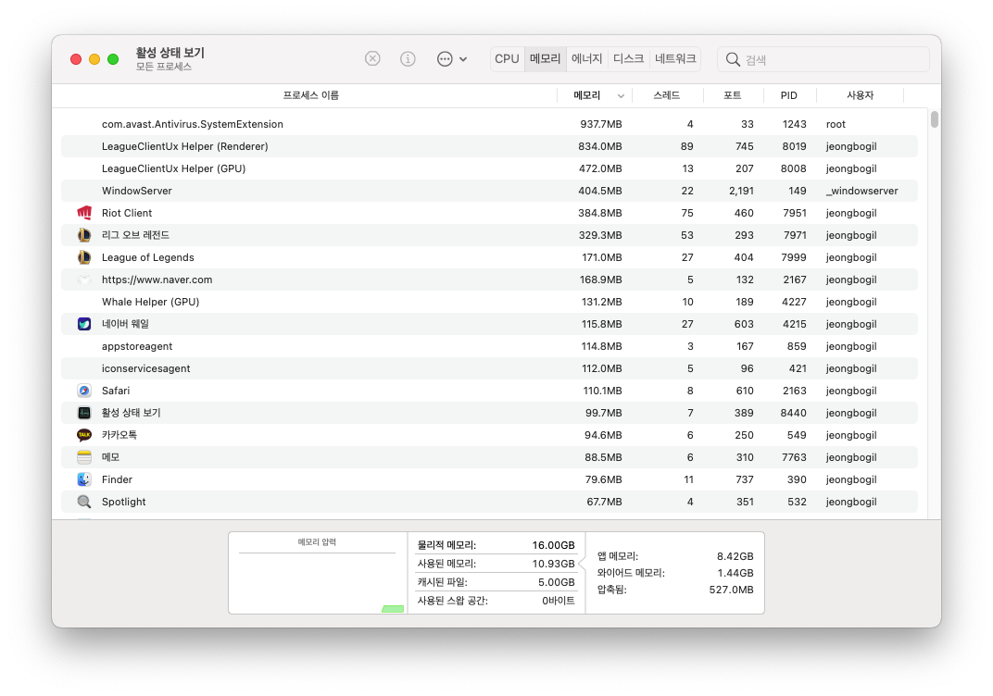Switch to the 디스크 tab

(x=628, y=59)
